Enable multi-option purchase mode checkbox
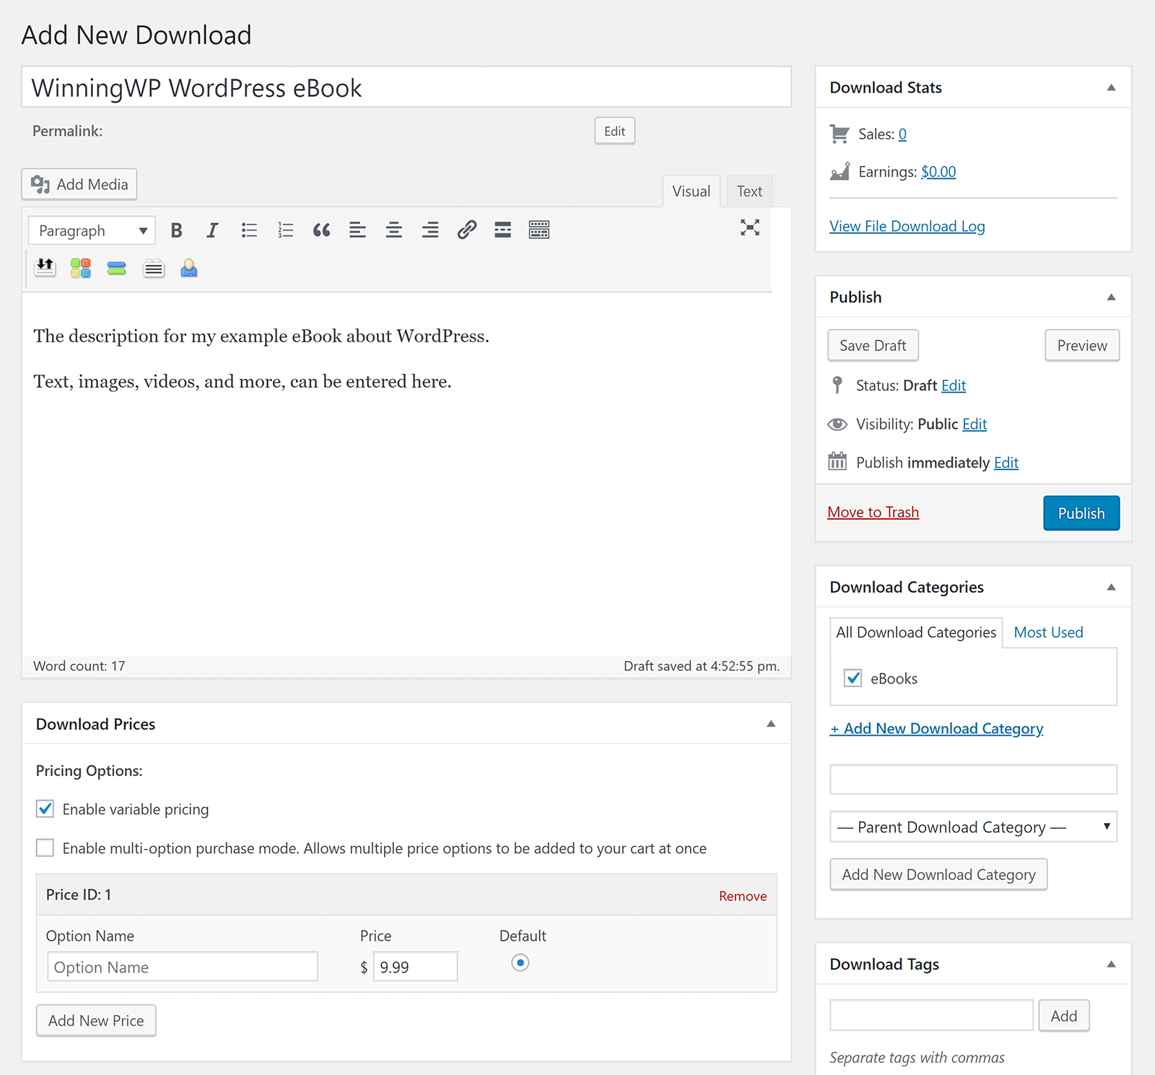This screenshot has height=1075, width=1155. click(x=45, y=848)
